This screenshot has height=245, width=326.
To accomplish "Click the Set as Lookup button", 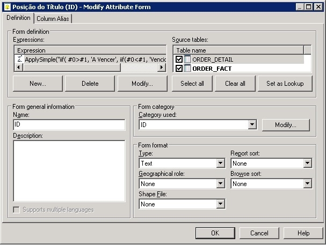I will 285,84.
